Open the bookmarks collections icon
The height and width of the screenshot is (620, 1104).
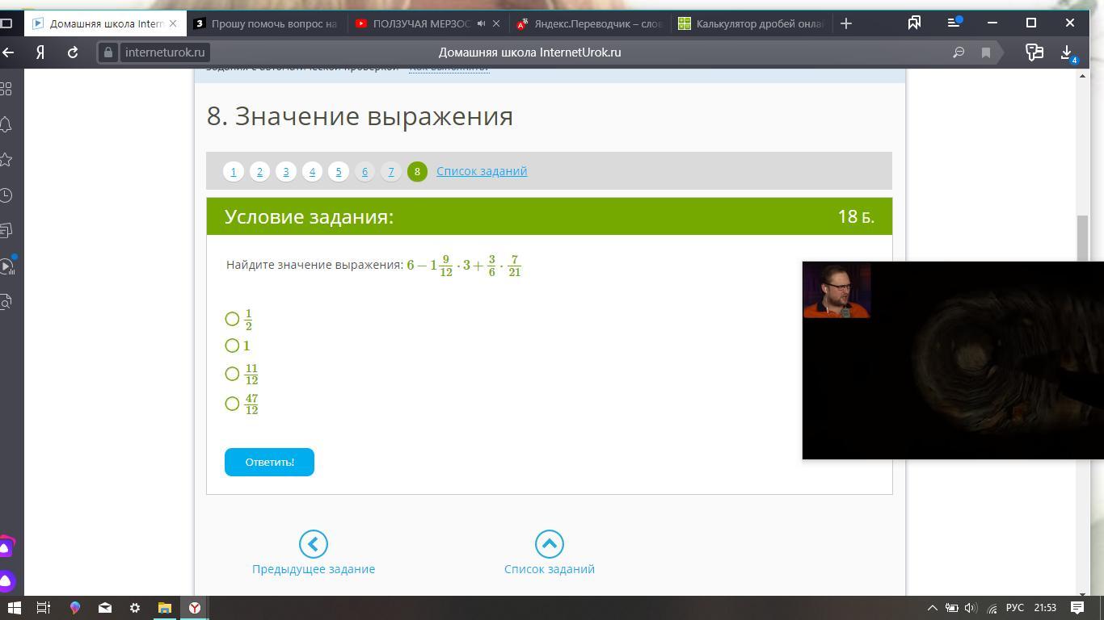coord(914,23)
